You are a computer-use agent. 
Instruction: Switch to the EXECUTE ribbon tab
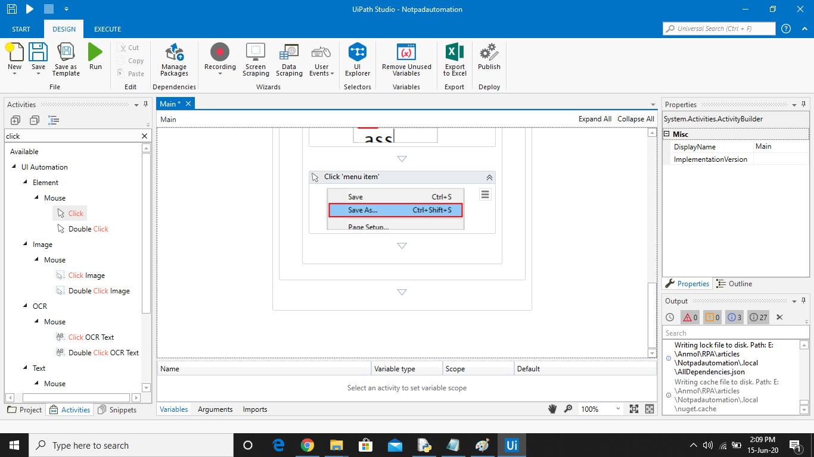[107, 29]
